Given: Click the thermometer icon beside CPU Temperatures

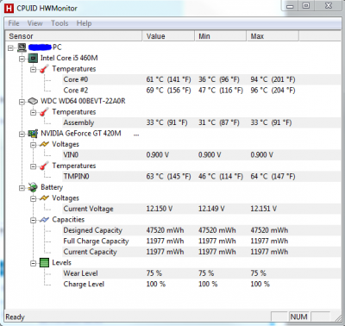Looking at the screenshot, I should [44, 69].
